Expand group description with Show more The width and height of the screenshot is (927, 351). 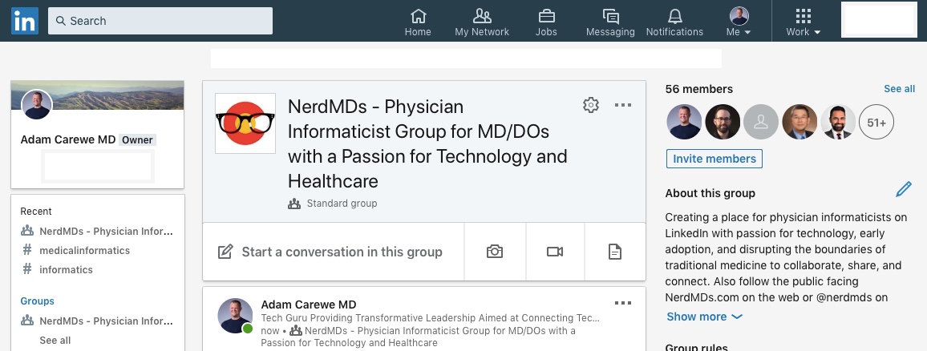(703, 317)
